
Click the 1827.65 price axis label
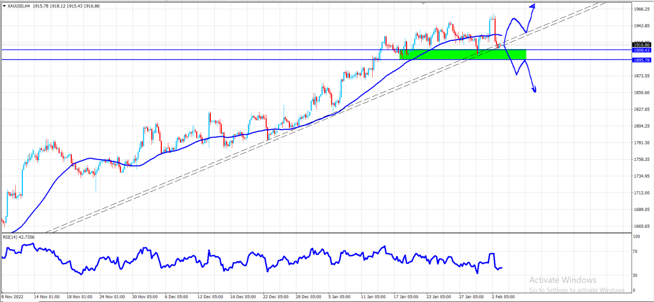[x=641, y=110]
